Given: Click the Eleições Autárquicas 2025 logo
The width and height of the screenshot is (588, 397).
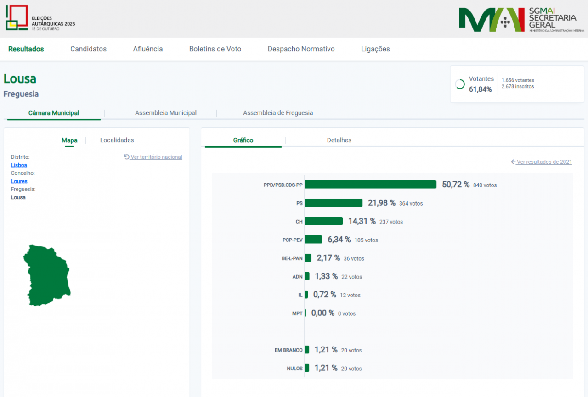Looking at the screenshot, I should (x=40, y=18).
